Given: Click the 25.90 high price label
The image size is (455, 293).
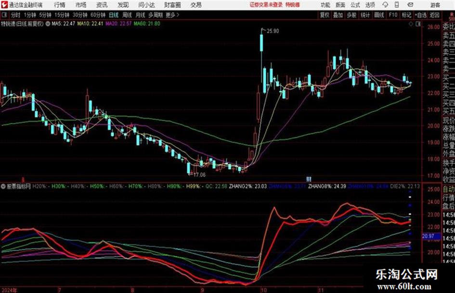Looking at the screenshot, I should coord(273,31).
